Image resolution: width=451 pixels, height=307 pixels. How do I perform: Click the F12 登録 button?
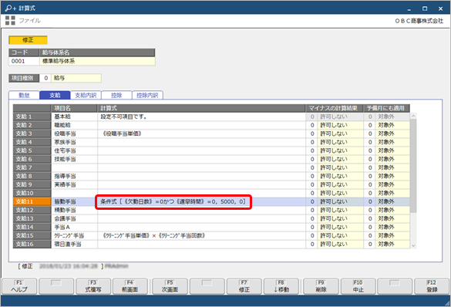click(x=432, y=286)
